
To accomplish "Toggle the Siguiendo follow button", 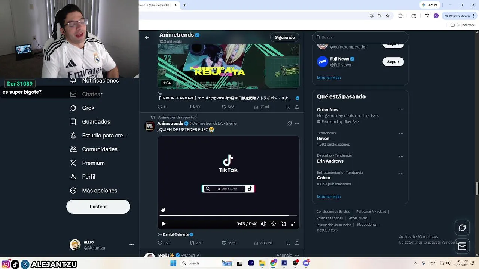I will pyautogui.click(x=285, y=37).
